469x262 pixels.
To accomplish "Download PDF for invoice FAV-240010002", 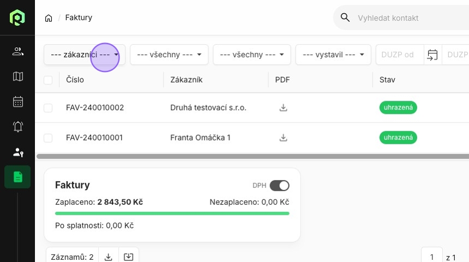I will coord(283,108).
